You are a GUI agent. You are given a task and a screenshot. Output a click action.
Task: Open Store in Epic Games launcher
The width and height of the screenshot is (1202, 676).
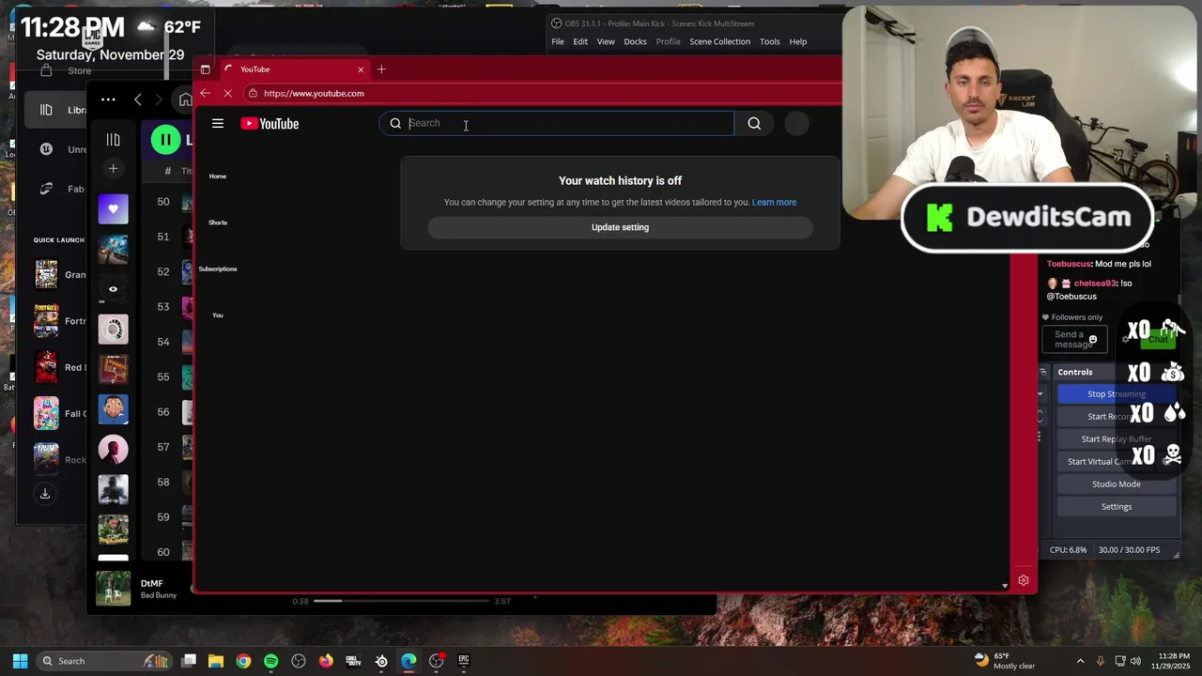pos(67,70)
